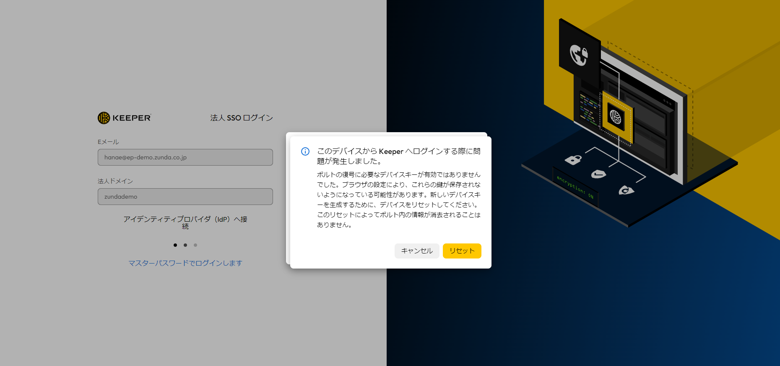Open the マスターパスワードでログインします link
Image resolution: width=780 pixels, height=366 pixels.
coord(185,263)
